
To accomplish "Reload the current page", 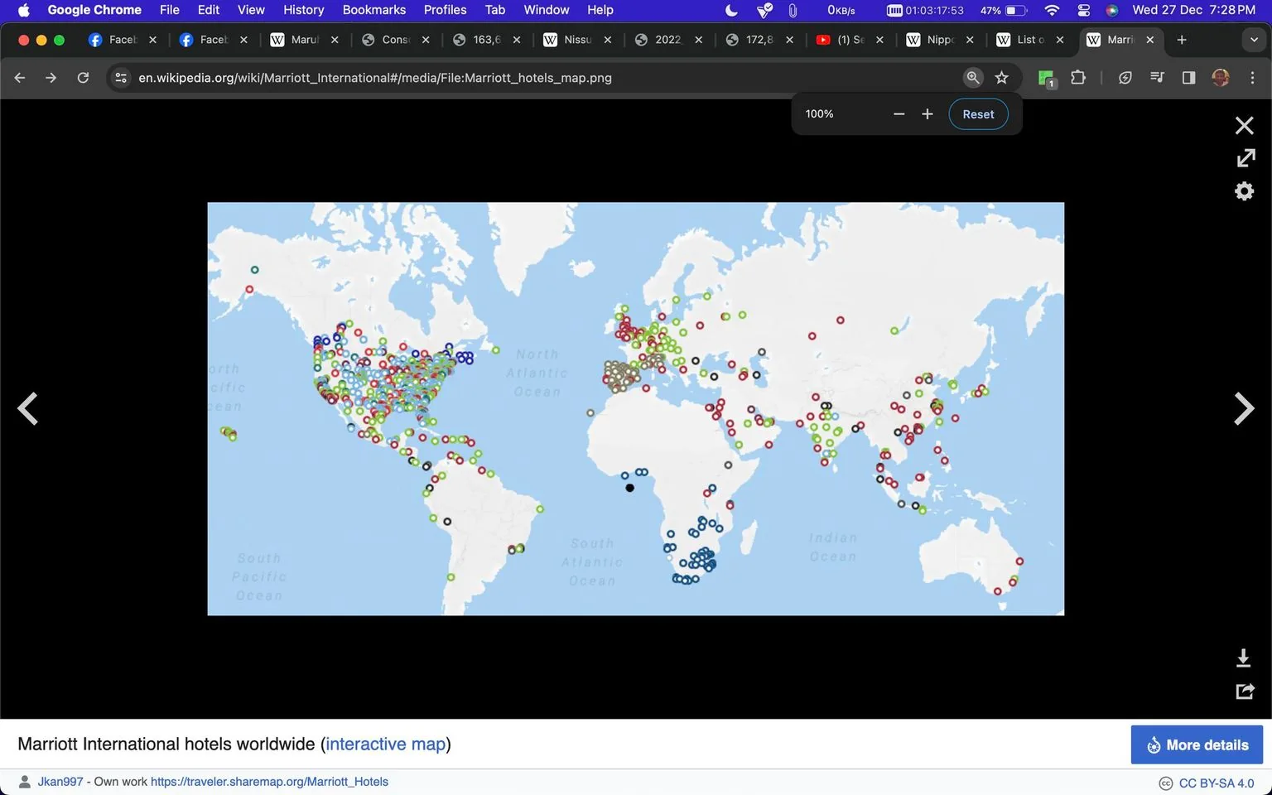I will coord(83,77).
